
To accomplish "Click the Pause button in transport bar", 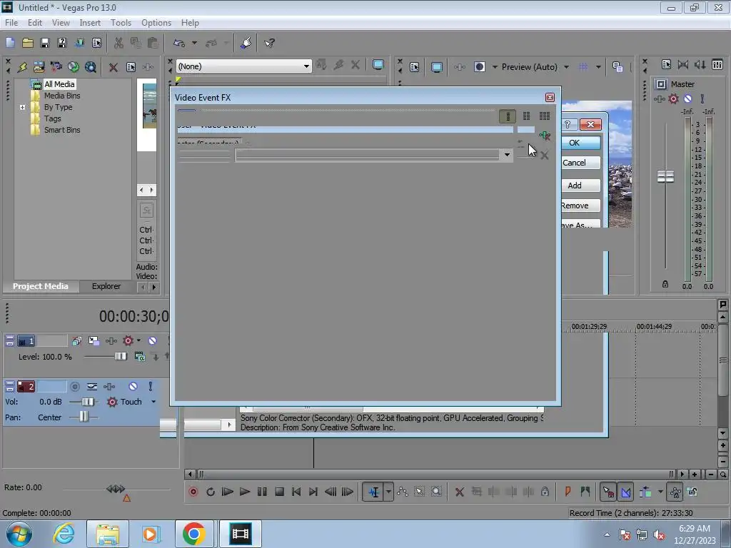I will (x=262, y=492).
